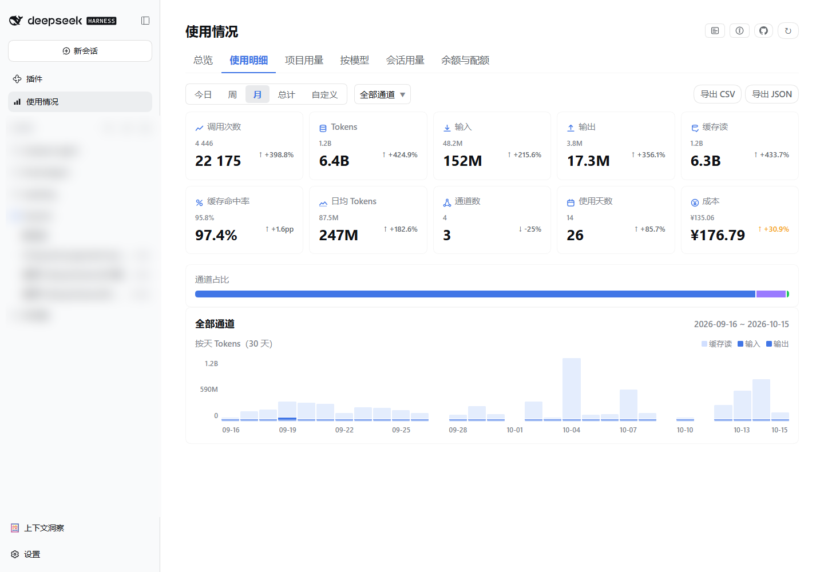Click the purple segment of 通道占比 bar
The image size is (824, 572).
pos(771,294)
